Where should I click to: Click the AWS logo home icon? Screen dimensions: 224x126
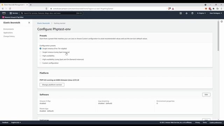(x=4, y=13)
